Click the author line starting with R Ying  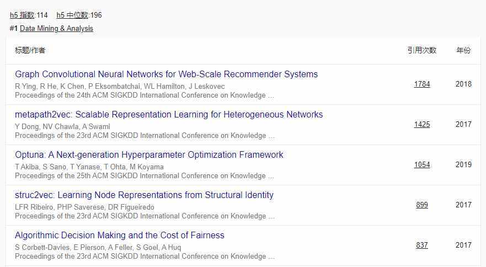[120, 87]
